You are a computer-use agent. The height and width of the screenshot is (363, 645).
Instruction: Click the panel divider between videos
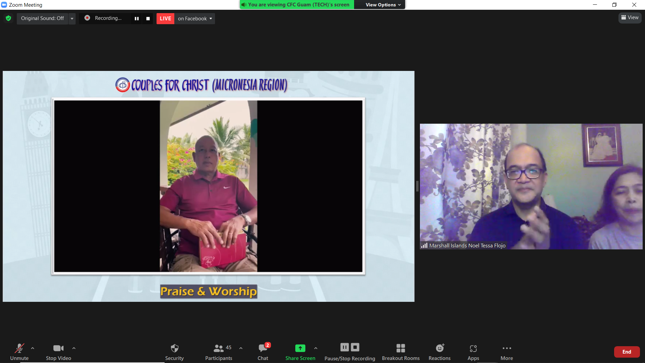tap(417, 186)
